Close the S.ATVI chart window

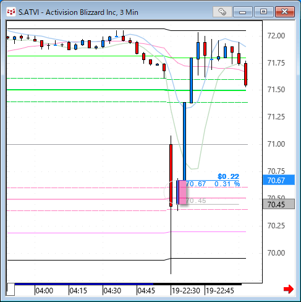(285, 12)
